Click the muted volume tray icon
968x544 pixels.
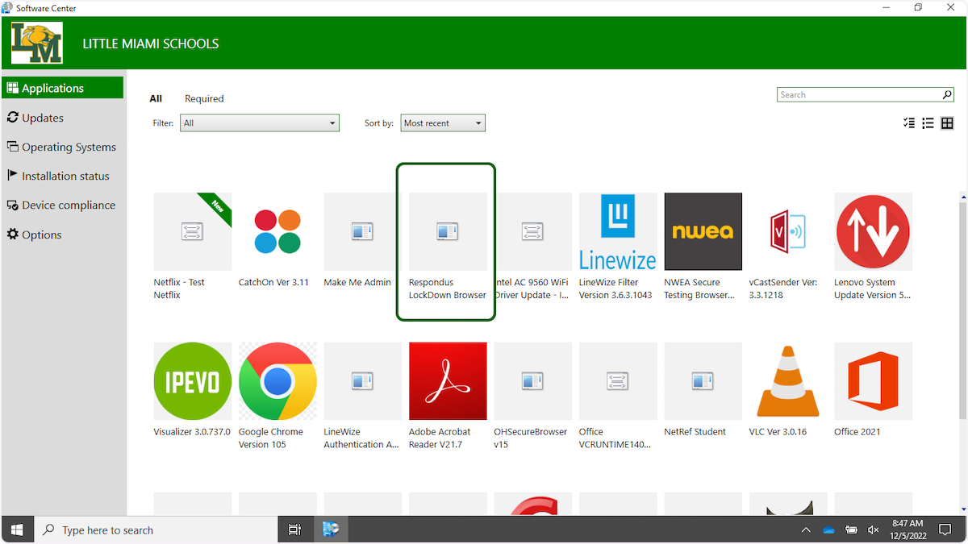click(x=873, y=529)
